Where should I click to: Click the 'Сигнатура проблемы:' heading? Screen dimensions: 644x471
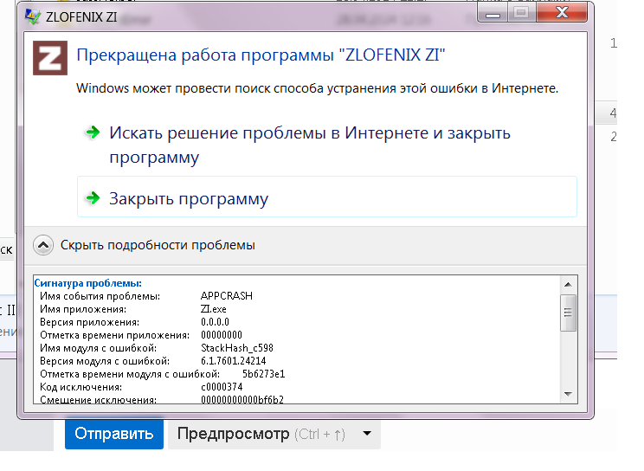coord(88,283)
